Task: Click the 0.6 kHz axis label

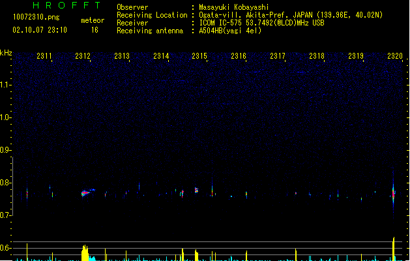Action: point(5,248)
